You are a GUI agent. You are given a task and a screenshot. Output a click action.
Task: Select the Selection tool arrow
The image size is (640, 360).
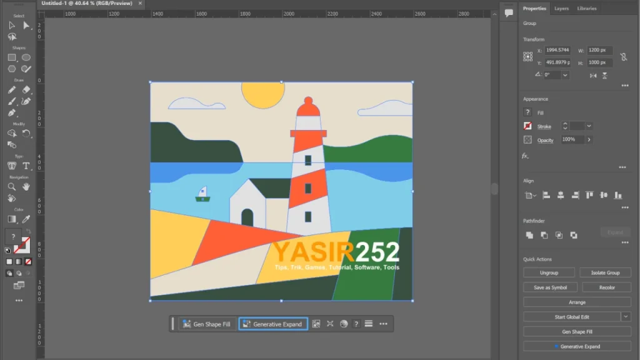12,25
